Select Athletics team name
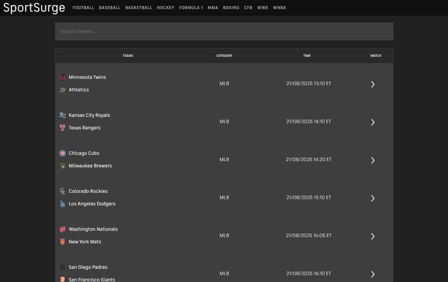 [x=78, y=90]
